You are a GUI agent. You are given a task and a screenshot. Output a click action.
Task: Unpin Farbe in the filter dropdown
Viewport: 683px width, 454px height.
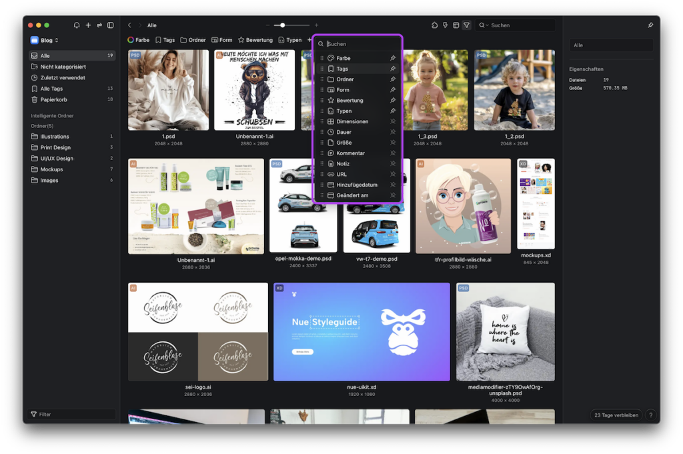[392, 58]
